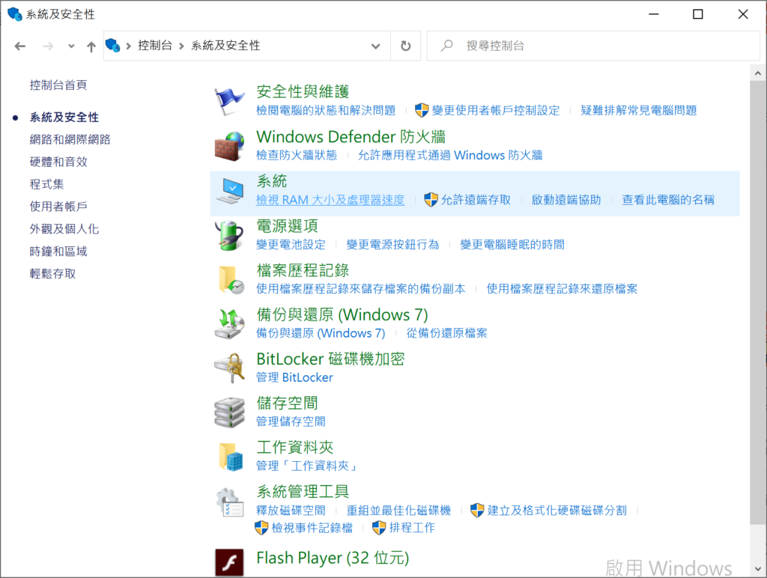Image resolution: width=767 pixels, height=578 pixels.
Task: Click the shield icon beside 允許遠端存取
Action: click(431, 199)
